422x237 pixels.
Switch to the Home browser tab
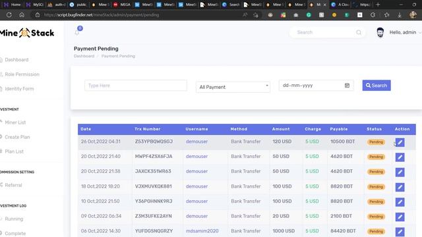(13, 5)
